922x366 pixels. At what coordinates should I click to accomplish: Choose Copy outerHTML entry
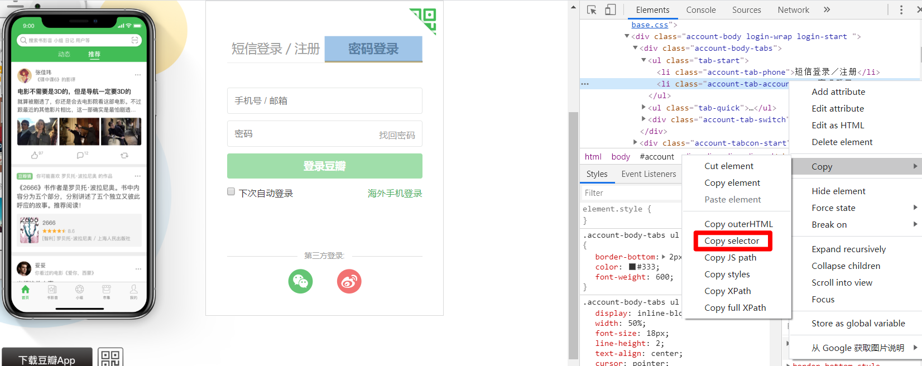(x=738, y=224)
